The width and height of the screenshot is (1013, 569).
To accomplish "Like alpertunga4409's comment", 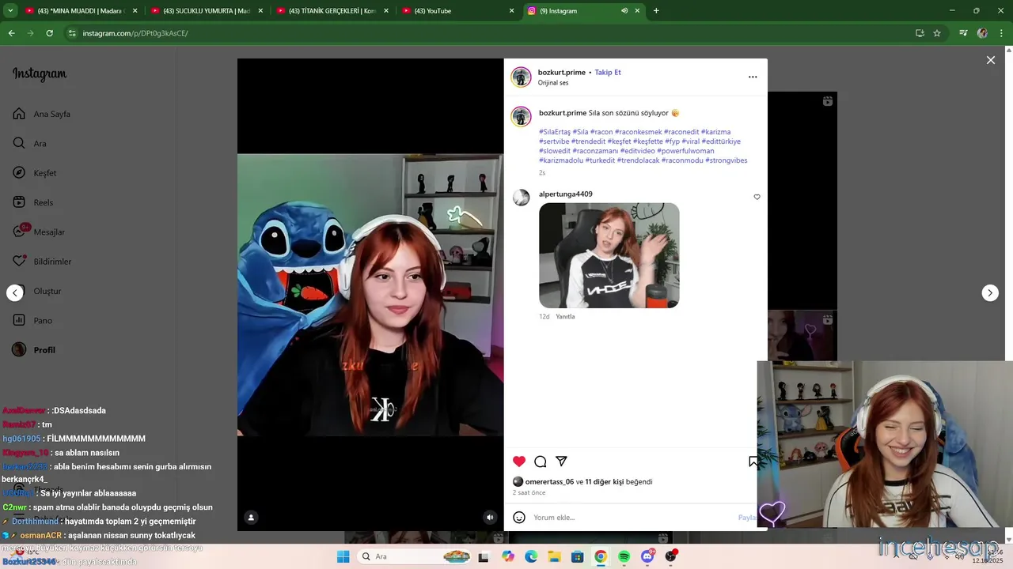I will coord(757,197).
